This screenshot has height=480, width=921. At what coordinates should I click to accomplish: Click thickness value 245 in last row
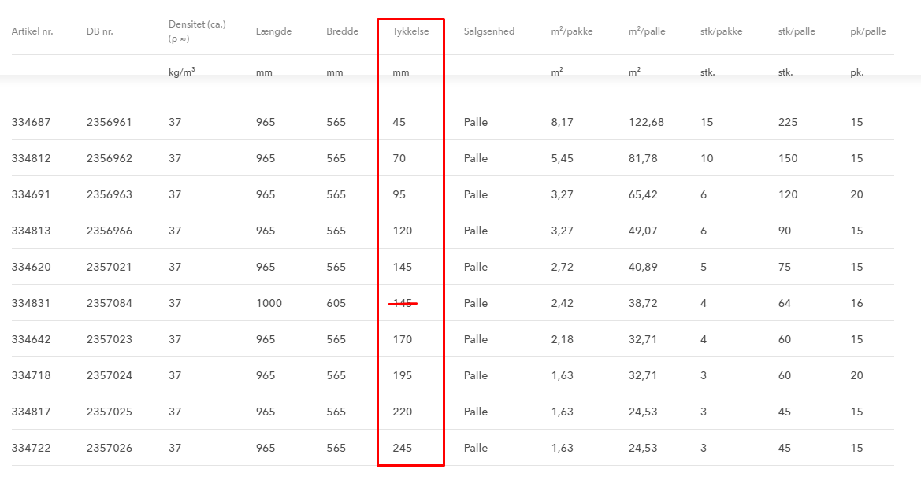tap(403, 448)
